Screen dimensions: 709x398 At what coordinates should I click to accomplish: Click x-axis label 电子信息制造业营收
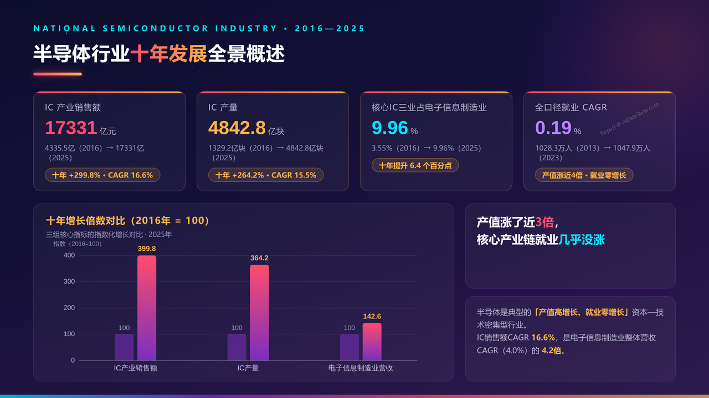[361, 368]
